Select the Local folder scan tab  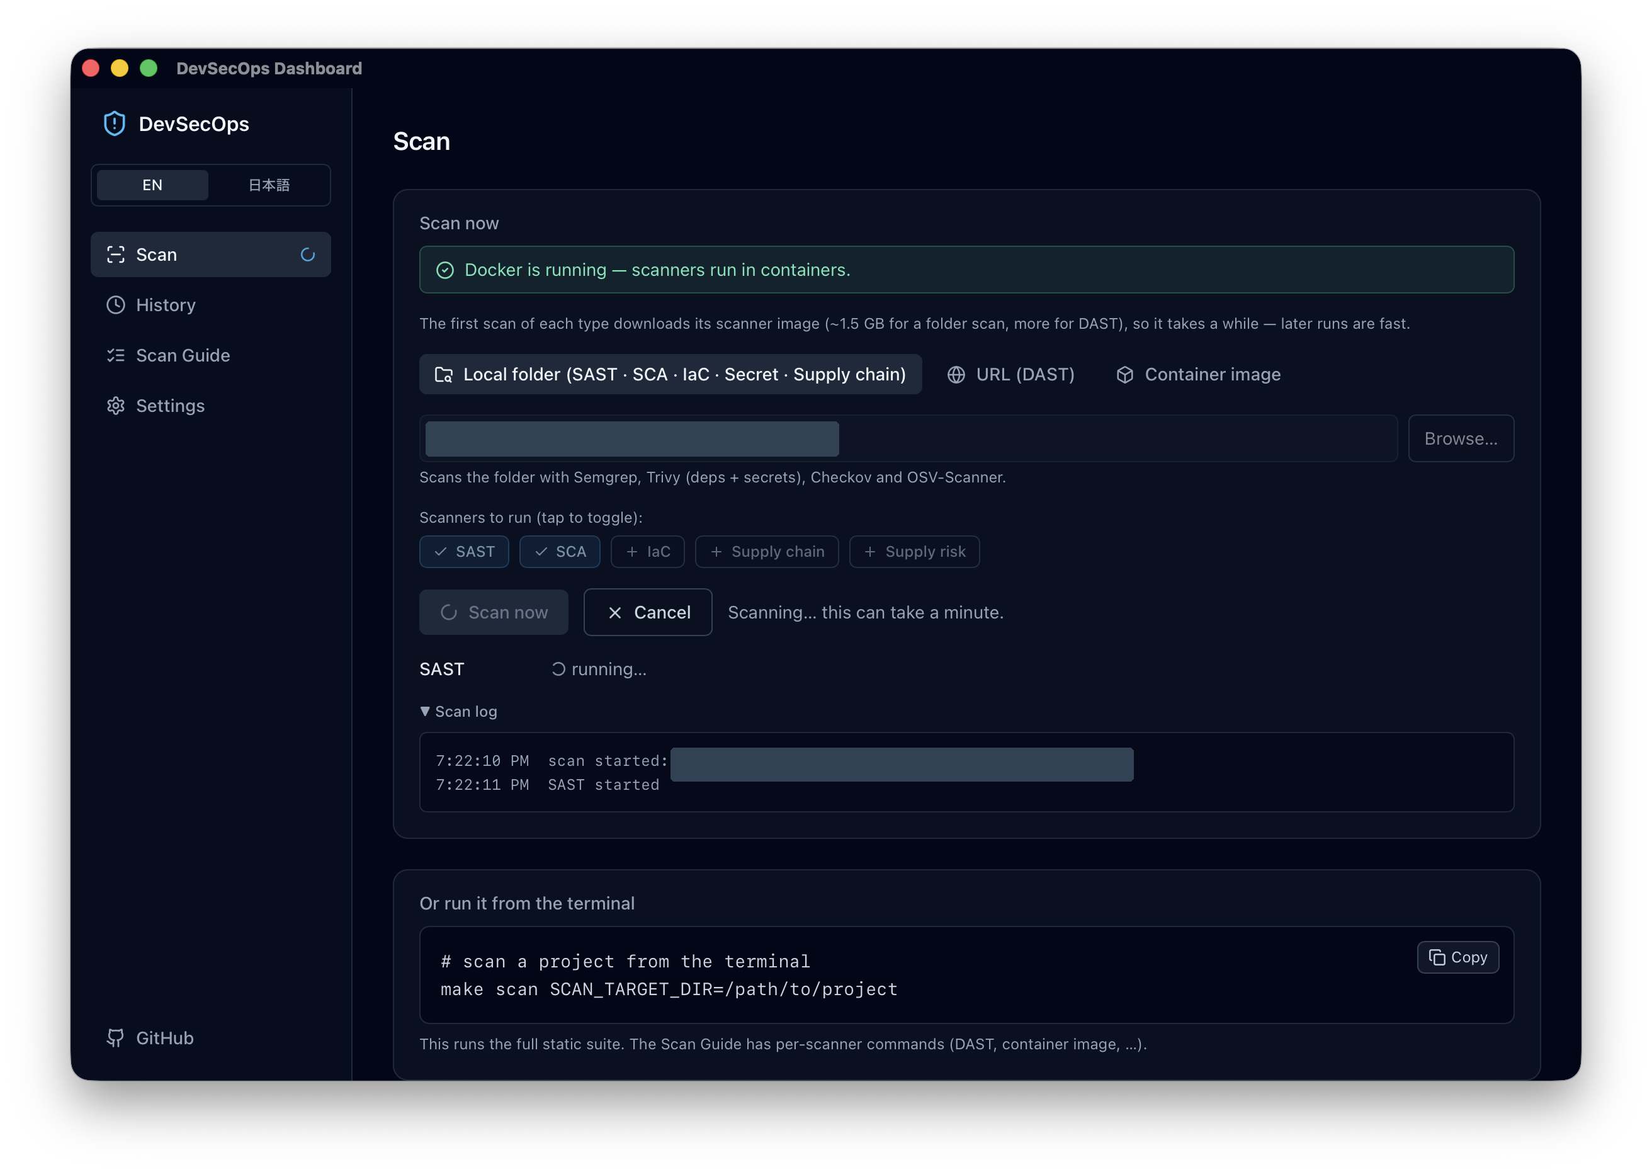pyautogui.click(x=670, y=375)
